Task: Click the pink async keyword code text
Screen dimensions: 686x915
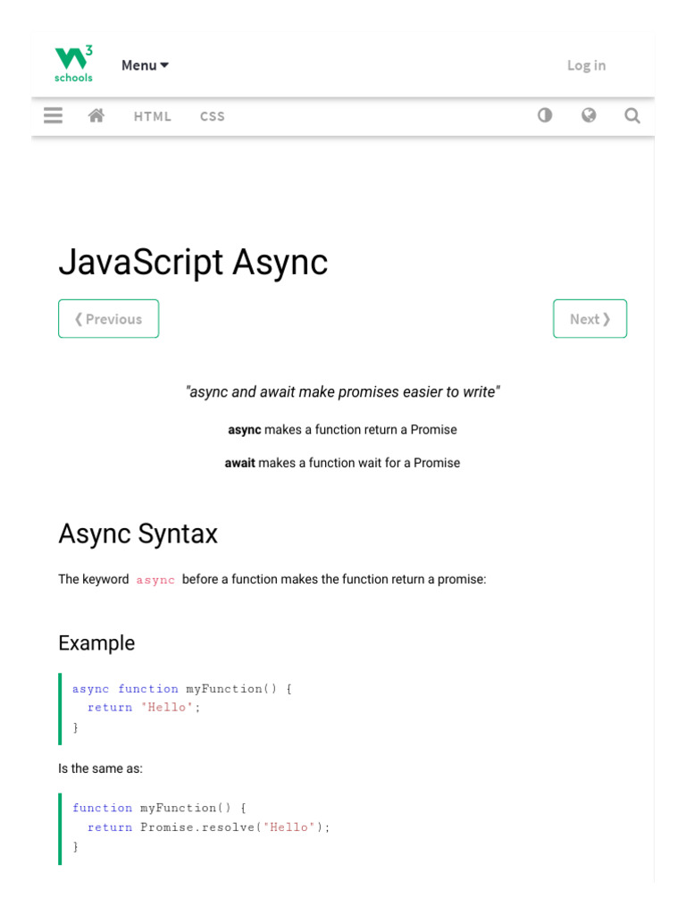Action: (x=155, y=580)
